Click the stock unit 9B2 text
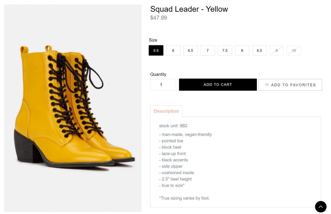331x214 pixels. (173, 126)
